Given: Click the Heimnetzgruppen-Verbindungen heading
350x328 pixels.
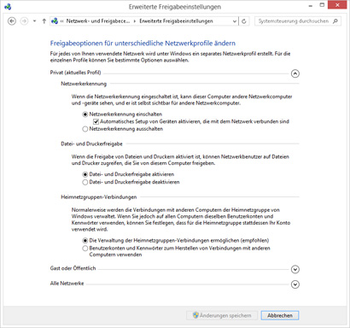Looking at the screenshot, I should click(x=99, y=197).
